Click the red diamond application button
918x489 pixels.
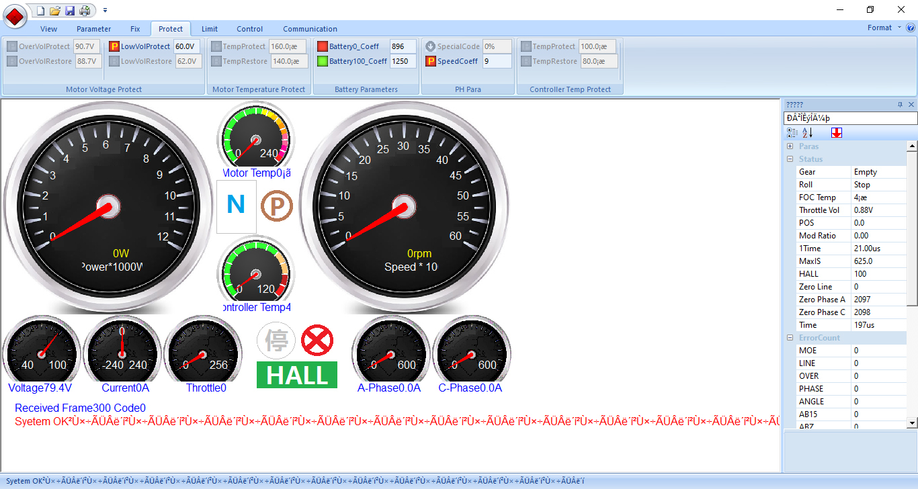15,15
